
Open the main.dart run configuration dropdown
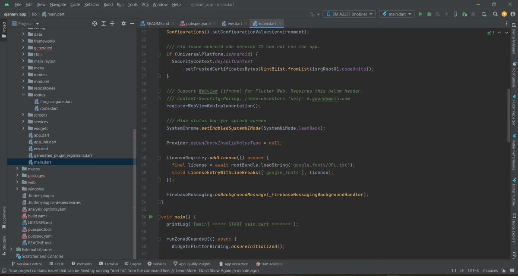[397, 14]
